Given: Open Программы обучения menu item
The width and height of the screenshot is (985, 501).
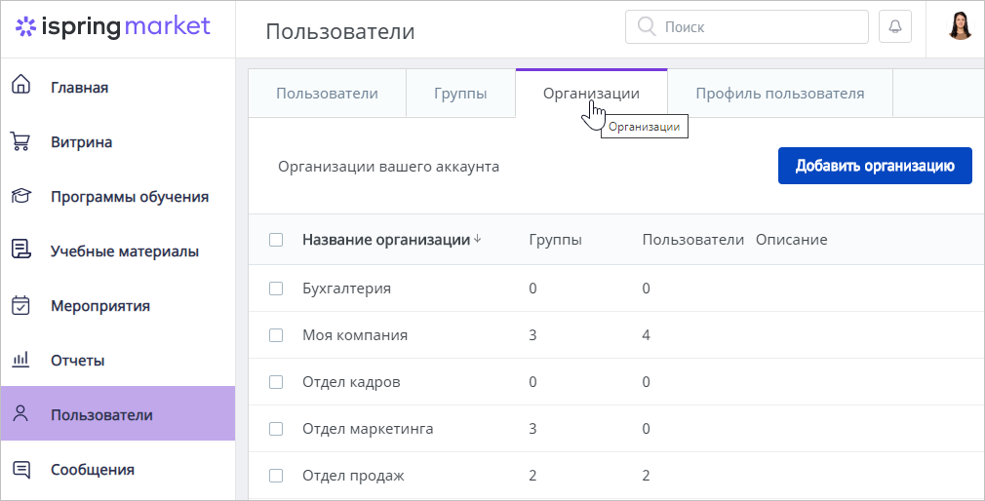Looking at the screenshot, I should (118, 197).
